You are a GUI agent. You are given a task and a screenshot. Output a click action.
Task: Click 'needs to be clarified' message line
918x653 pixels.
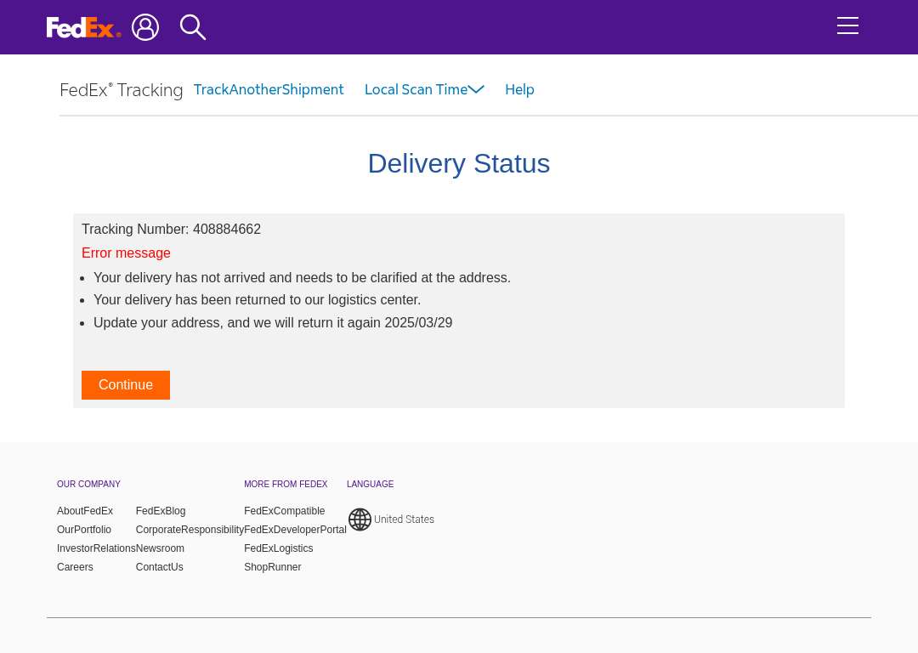point(302,277)
